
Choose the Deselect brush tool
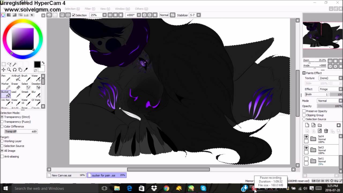pos(36,86)
